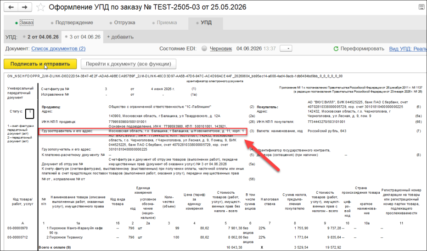Viewport: 427px width, 251px height.
Task: Click total with tax 9 737,28
Action: [334, 228]
